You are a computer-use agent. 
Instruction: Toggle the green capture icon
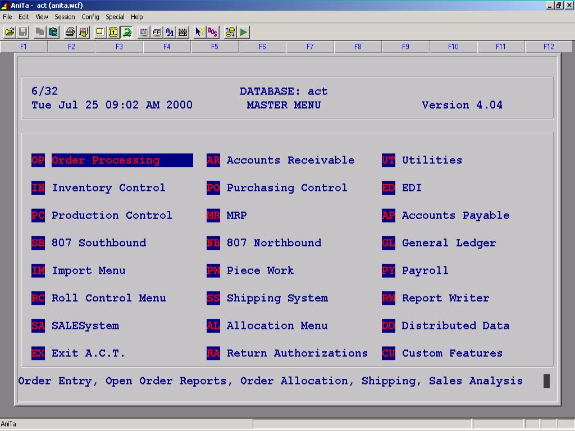pos(127,32)
